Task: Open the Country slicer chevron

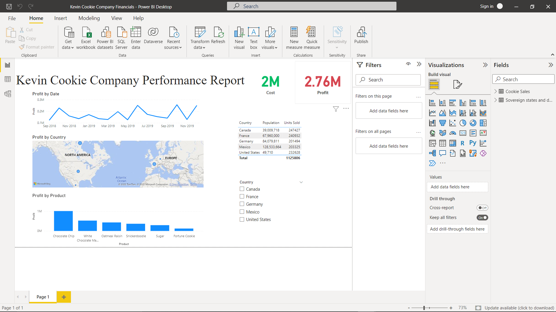Action: pos(301,182)
